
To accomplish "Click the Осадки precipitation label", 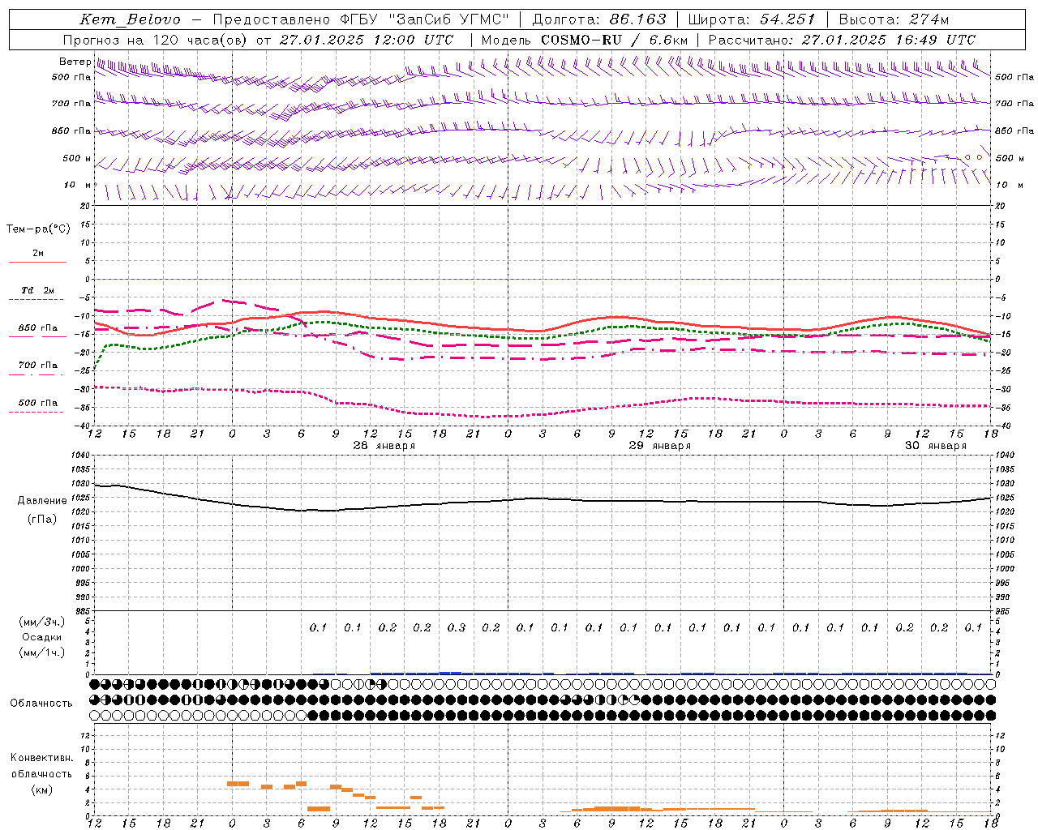I will coord(42,637).
